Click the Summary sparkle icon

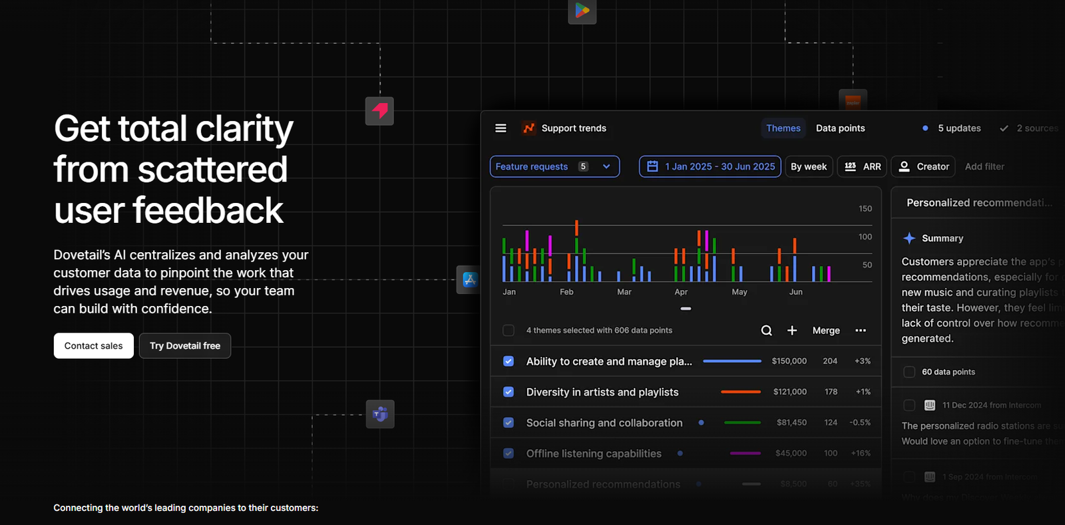pos(909,238)
